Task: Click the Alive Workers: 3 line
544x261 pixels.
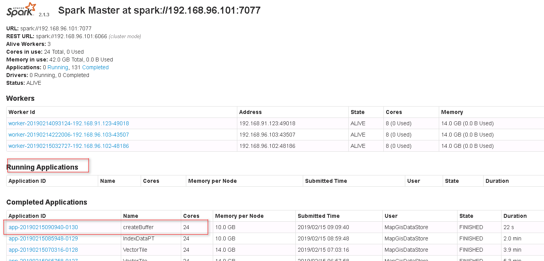Action: point(28,44)
